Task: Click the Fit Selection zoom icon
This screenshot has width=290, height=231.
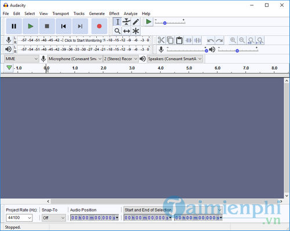Action: tap(251, 40)
